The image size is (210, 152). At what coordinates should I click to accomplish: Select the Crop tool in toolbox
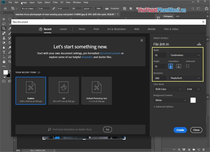[4, 28]
